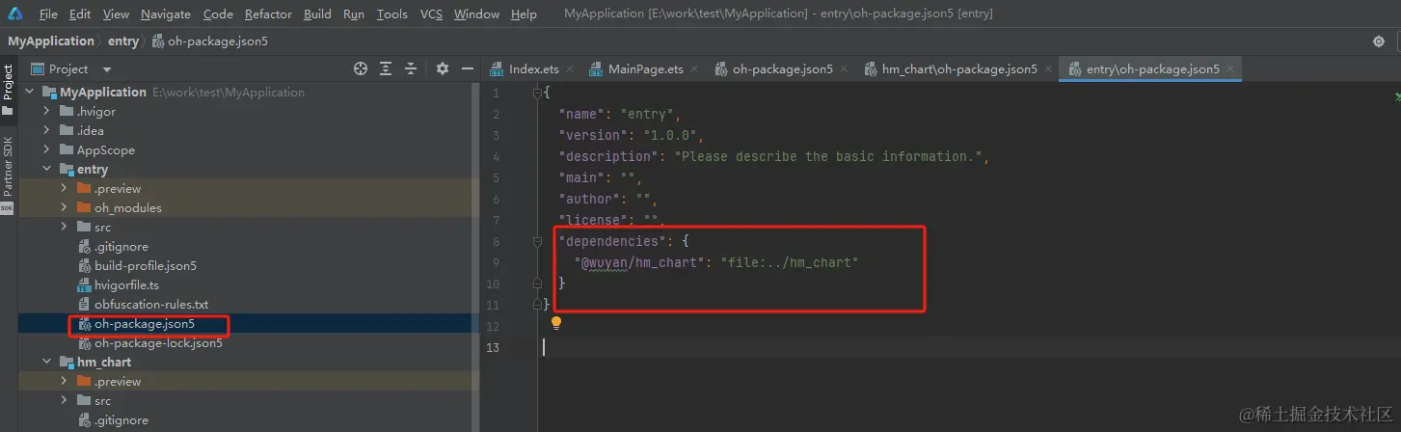The image size is (1401, 432).
Task: Switch to the MainPage.ets editor tab
Action: 645,69
